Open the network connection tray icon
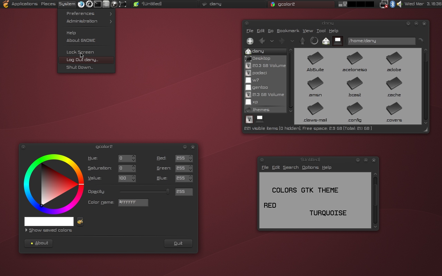Screen dimensions: 442x276 pyautogui.click(x=384, y=4)
